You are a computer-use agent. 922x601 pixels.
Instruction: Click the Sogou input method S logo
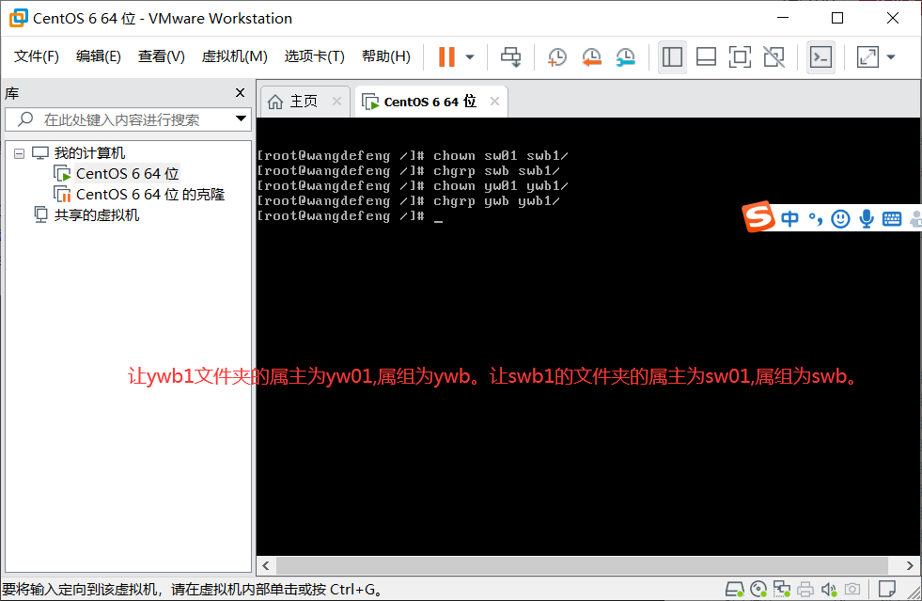(x=758, y=216)
